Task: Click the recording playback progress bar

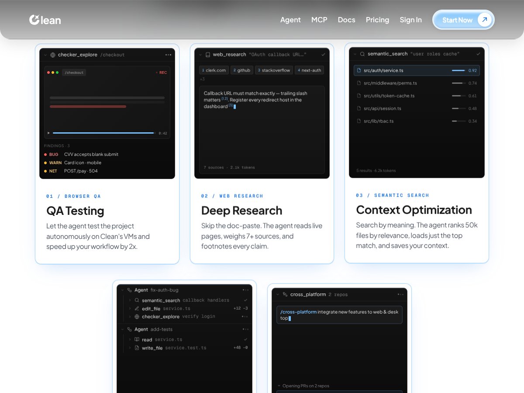Action: tap(103, 133)
